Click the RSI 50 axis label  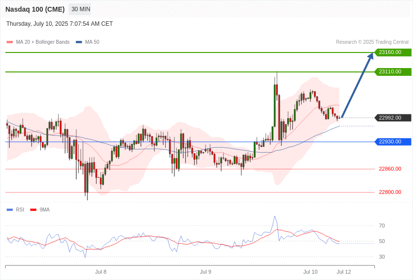click(382, 241)
